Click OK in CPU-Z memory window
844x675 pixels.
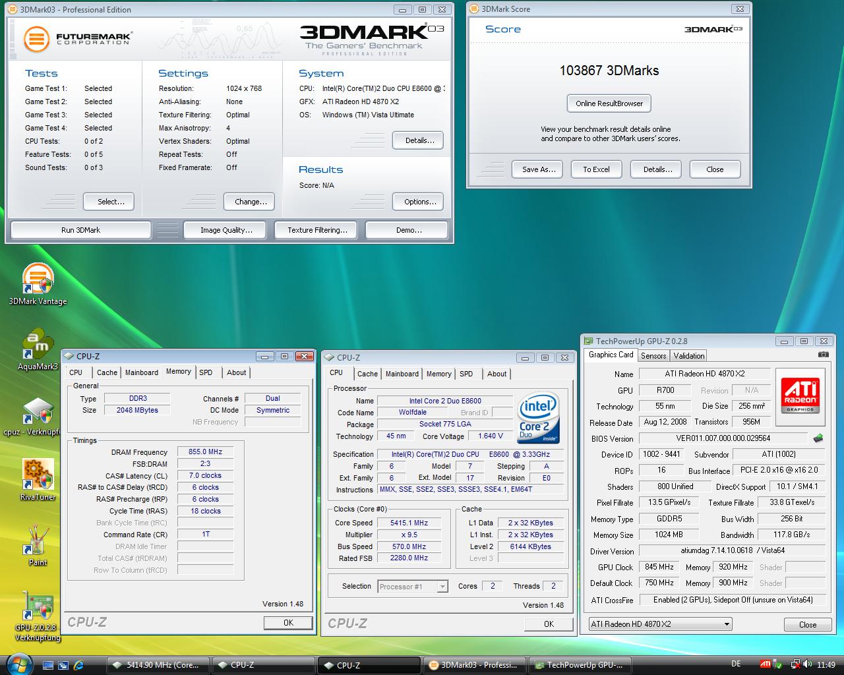click(x=288, y=622)
